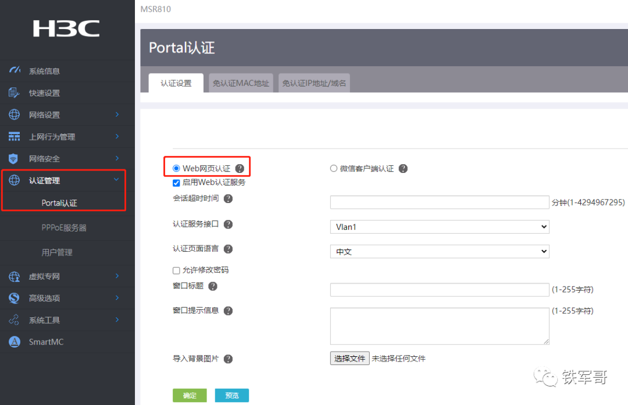
Task: Click help icon beside 会话超时时间
Action: [228, 199]
